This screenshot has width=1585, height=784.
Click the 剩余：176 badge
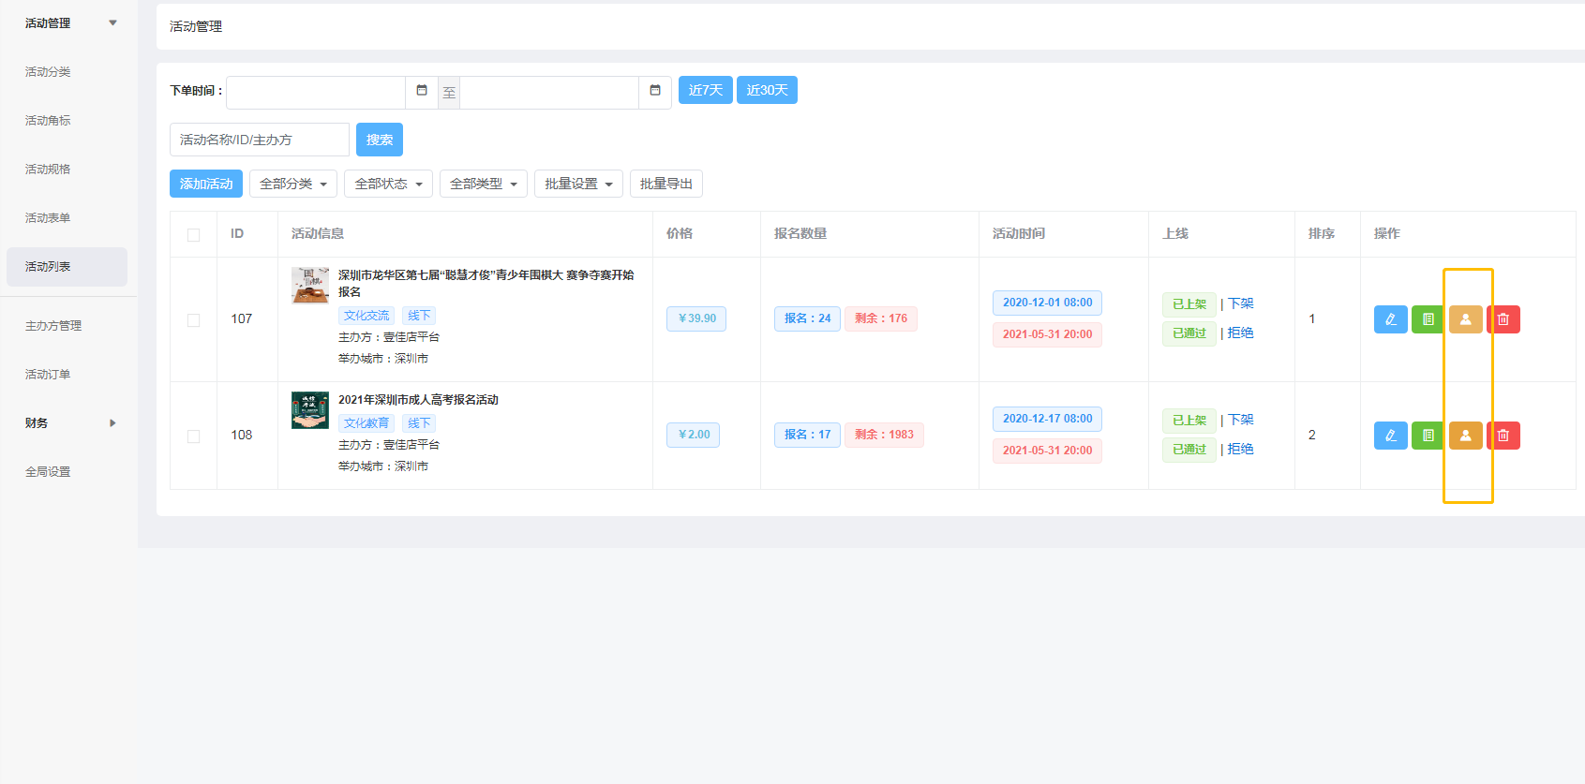(881, 318)
